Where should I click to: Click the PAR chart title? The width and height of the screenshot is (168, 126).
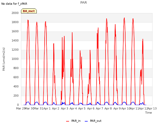coord(83,3)
